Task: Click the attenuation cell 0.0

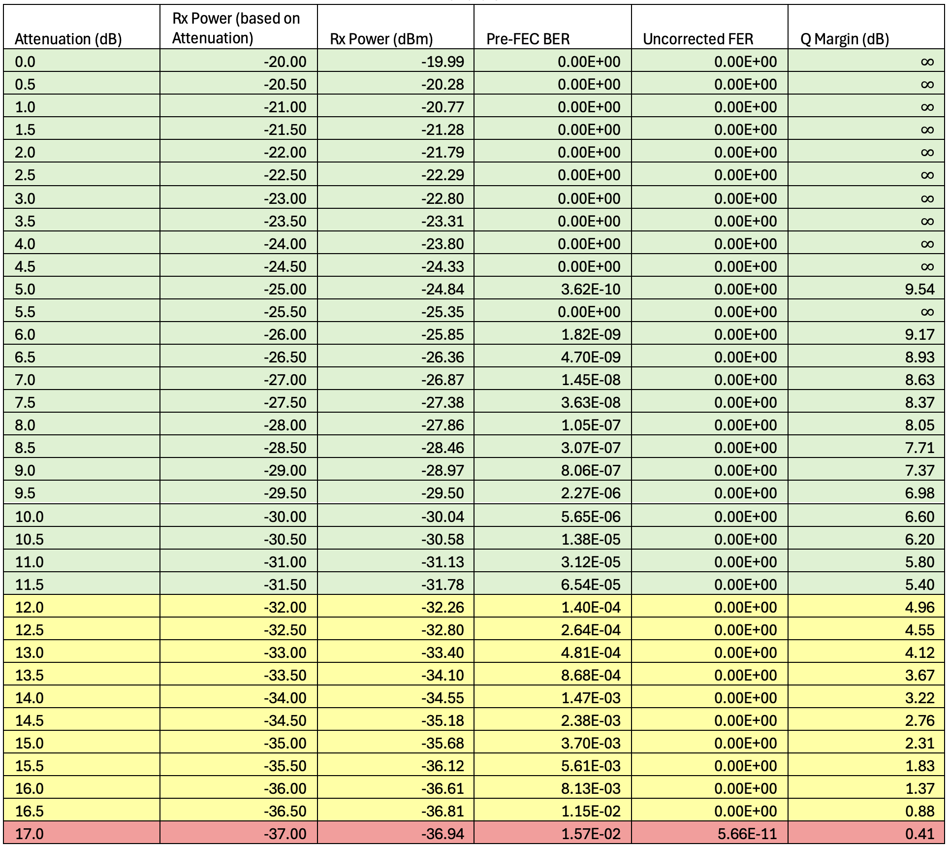Action: tap(82, 61)
